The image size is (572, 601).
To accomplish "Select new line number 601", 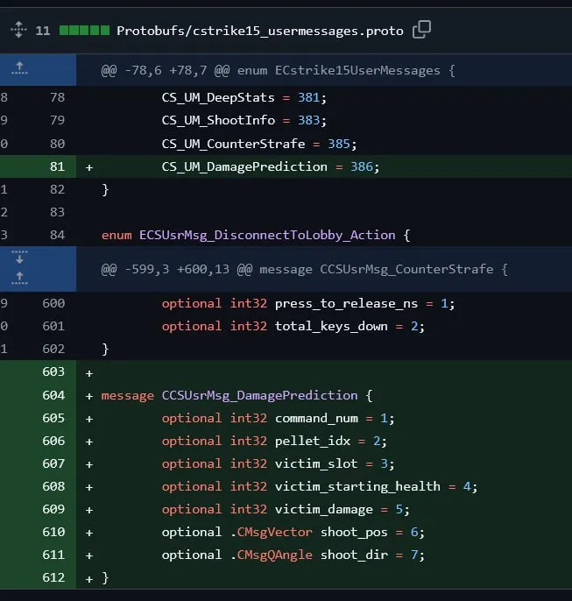I will [x=53, y=326].
